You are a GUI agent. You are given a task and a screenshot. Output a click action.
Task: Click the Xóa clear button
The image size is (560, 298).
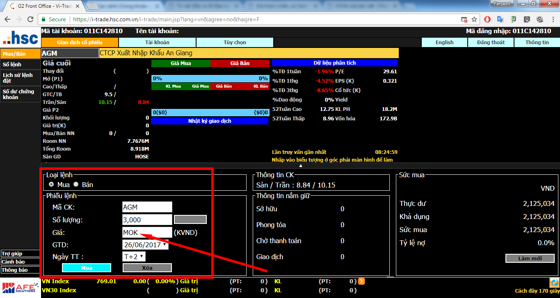coord(147,268)
